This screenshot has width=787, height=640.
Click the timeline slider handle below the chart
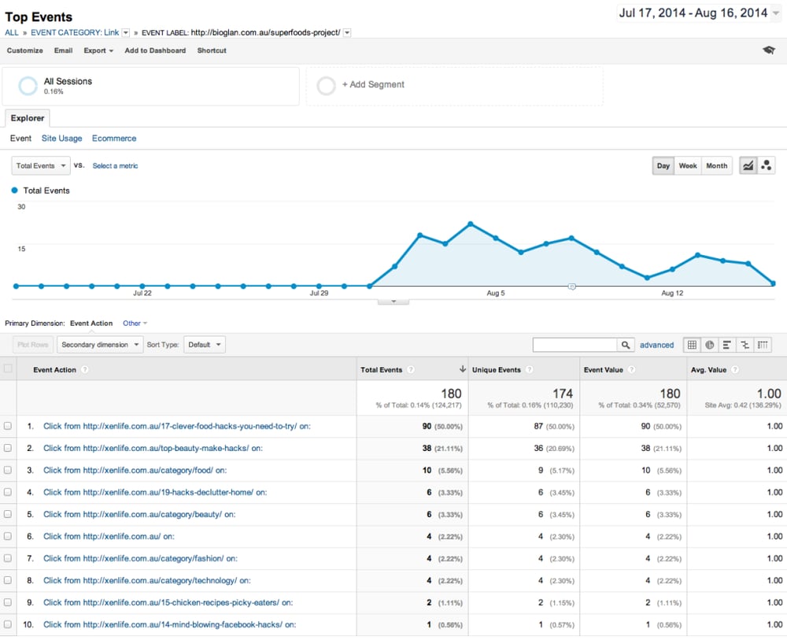571,287
